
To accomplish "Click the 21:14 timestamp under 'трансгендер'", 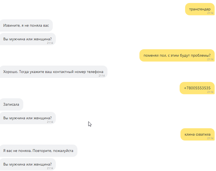I will (x=210, y=13).
